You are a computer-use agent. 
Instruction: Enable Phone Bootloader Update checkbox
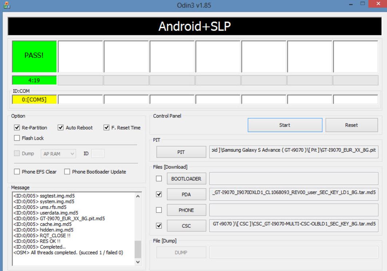point(67,171)
